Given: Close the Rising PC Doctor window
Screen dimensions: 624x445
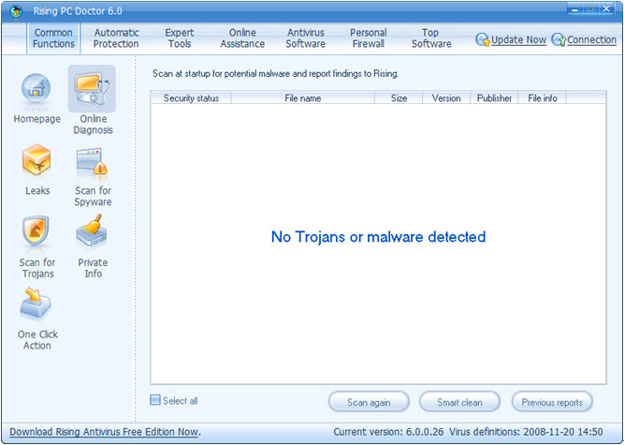Looking at the screenshot, I should coord(606,8).
